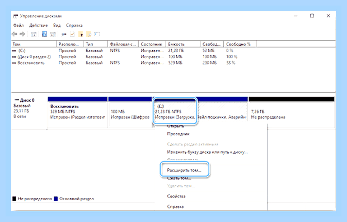This screenshot has height=222, width=347.
Task: Click the blue Help question-mark icon
Action: tap(44, 34)
